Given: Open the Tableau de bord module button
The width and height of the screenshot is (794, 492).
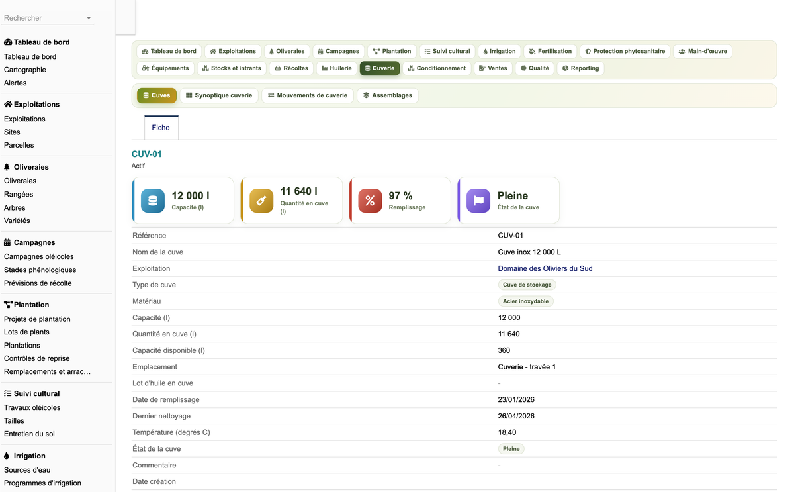Looking at the screenshot, I should pyautogui.click(x=169, y=51).
